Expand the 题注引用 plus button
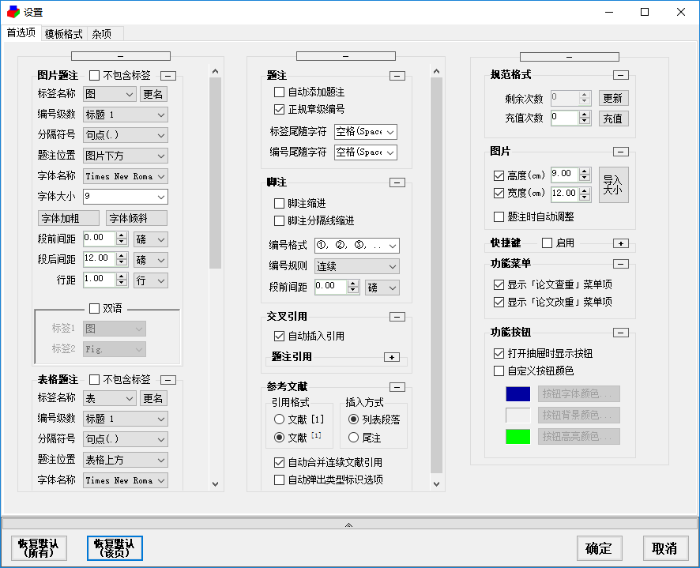 coord(392,357)
